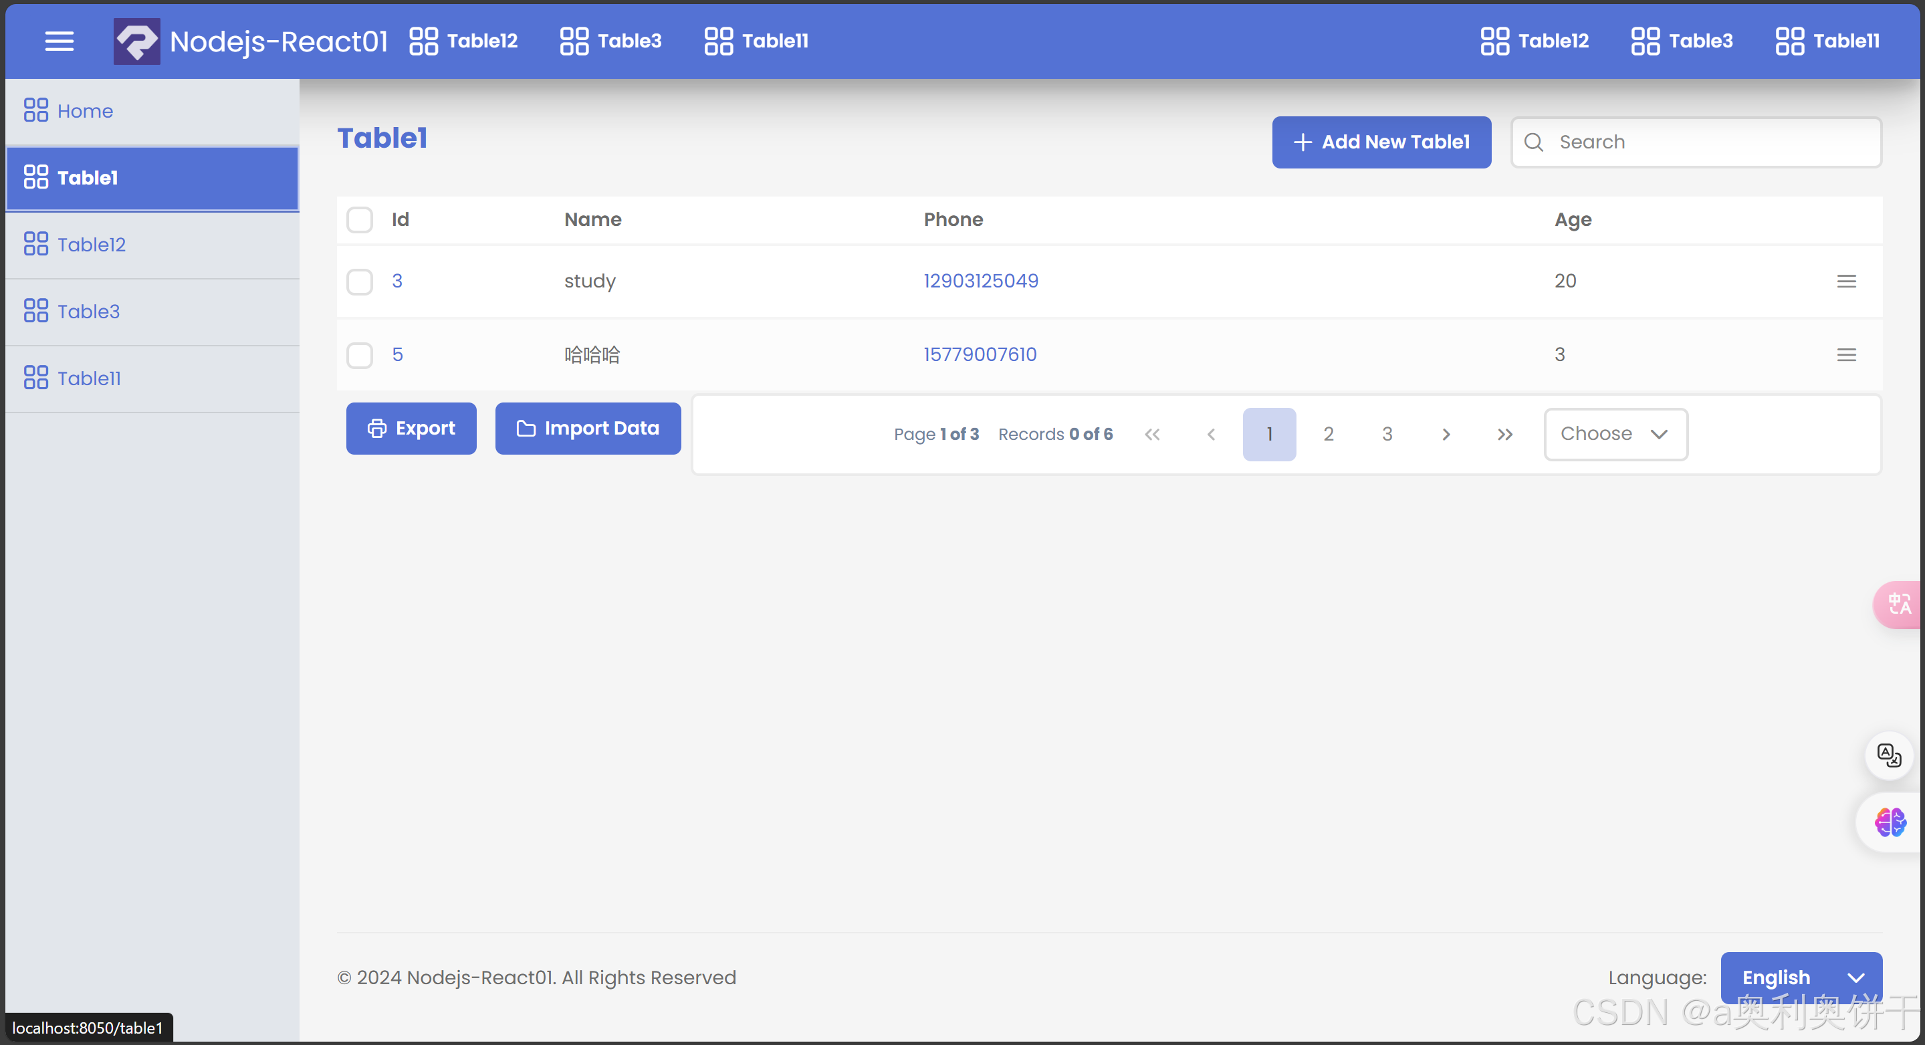
Task: Open the row actions menu for record 5
Action: click(x=1847, y=355)
